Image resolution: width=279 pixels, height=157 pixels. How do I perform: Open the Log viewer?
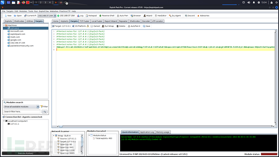pos(80,16)
